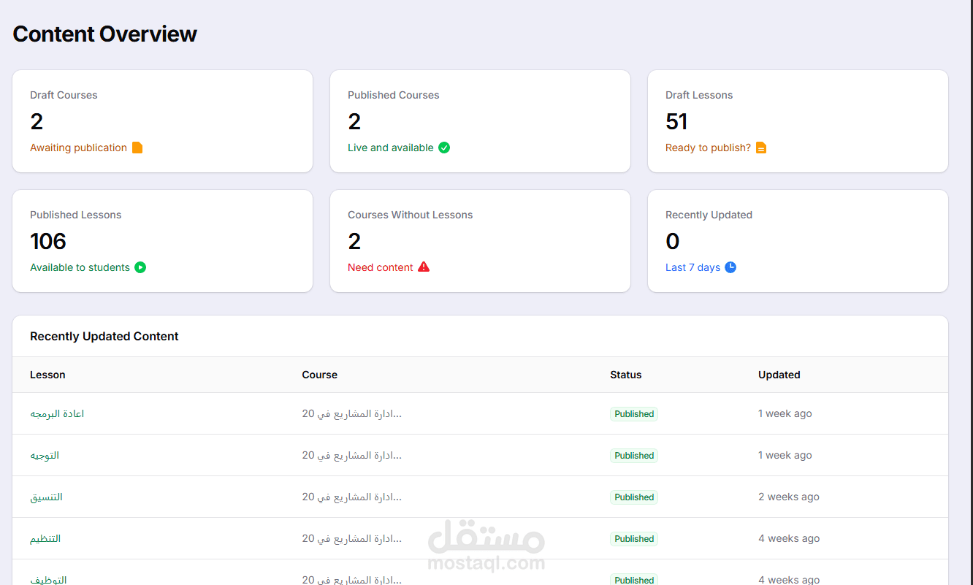This screenshot has height=585, width=973.
Task: Click the course name in the التنظيم row
Action: point(352,538)
